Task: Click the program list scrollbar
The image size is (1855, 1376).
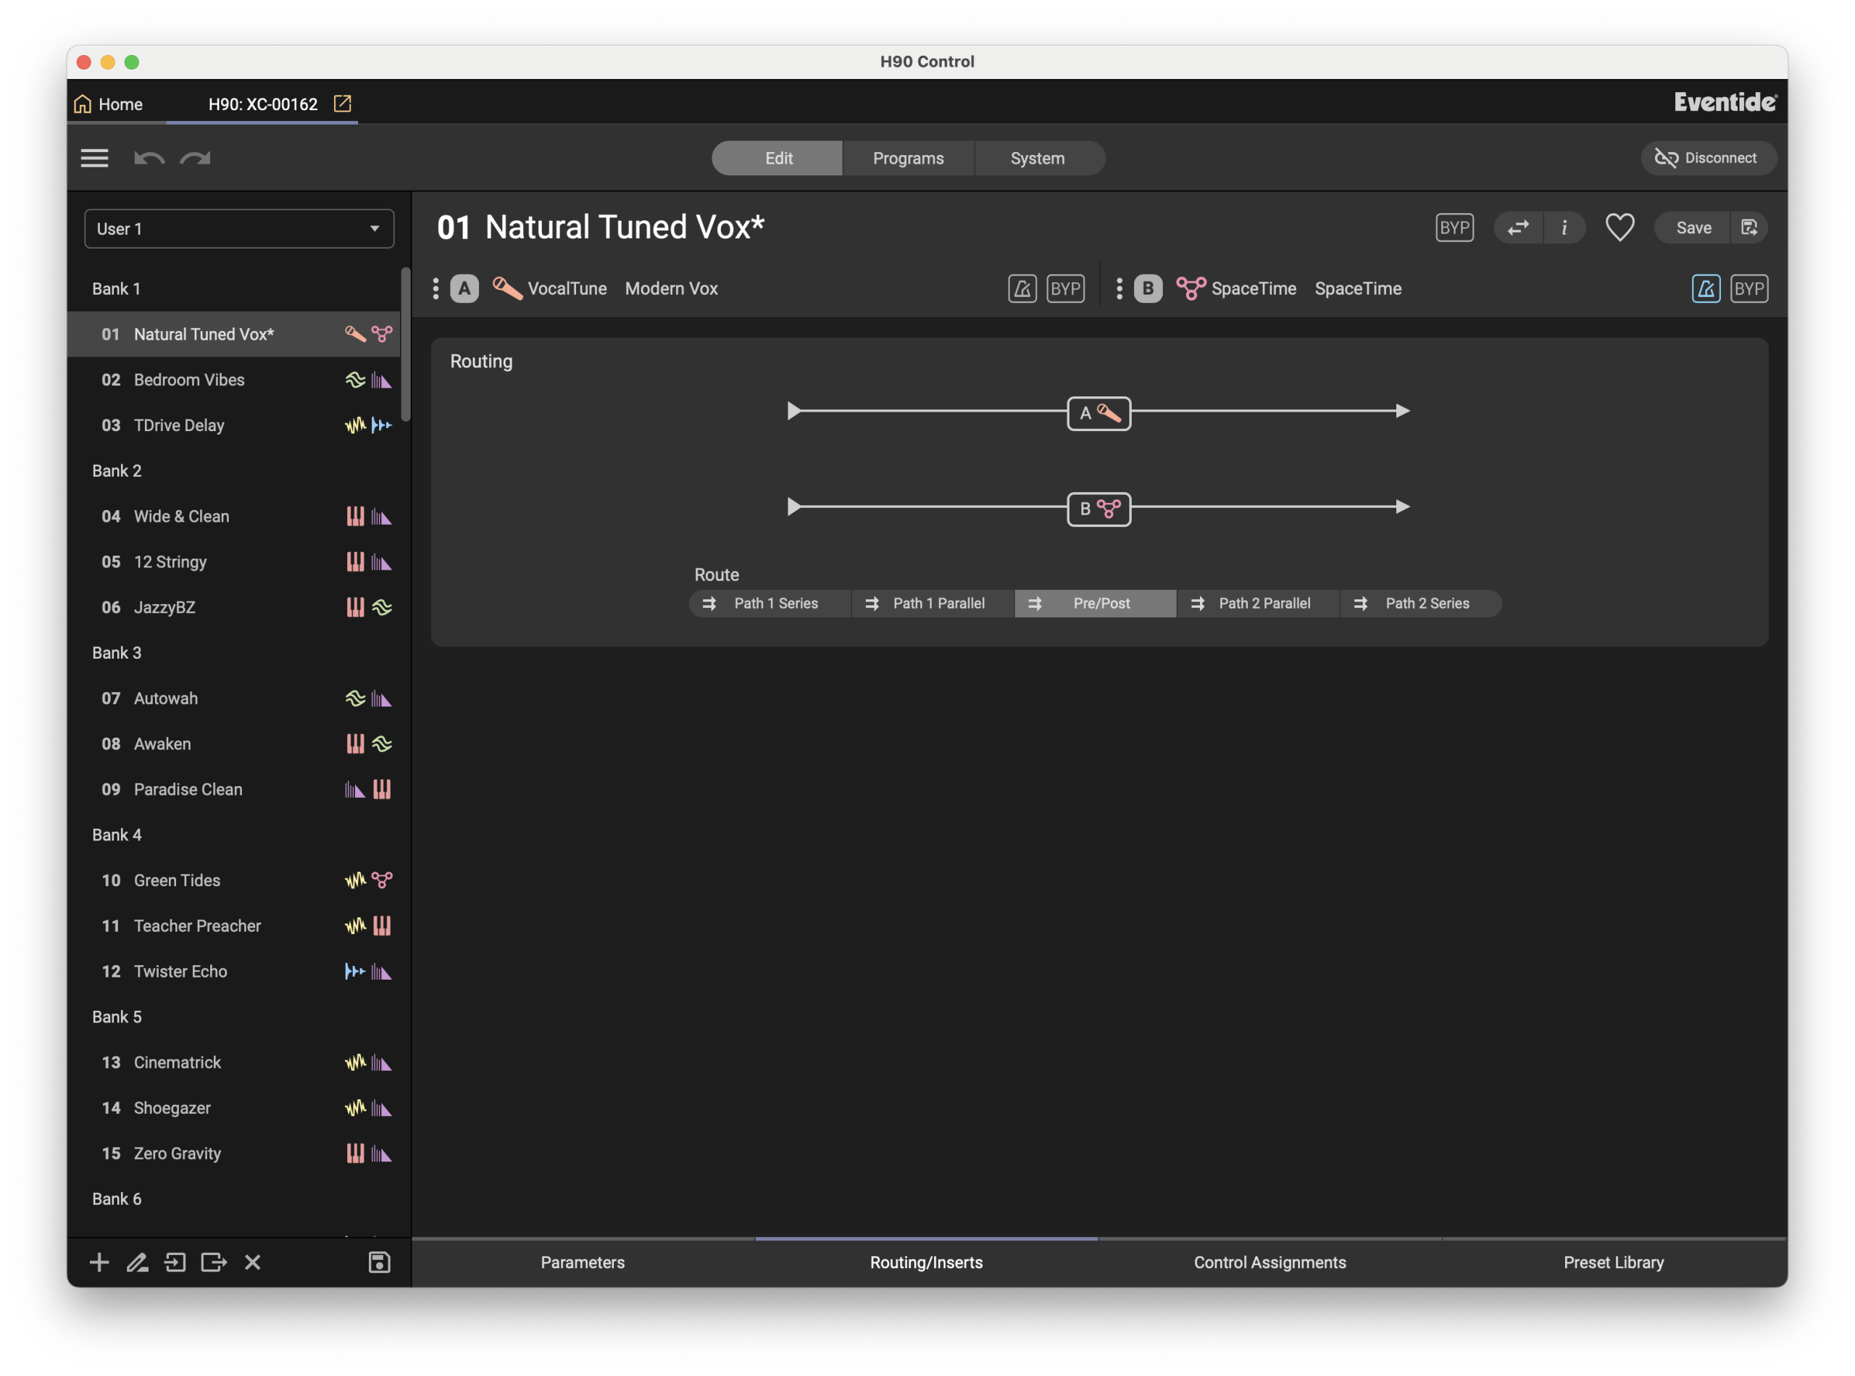Action: (406, 344)
